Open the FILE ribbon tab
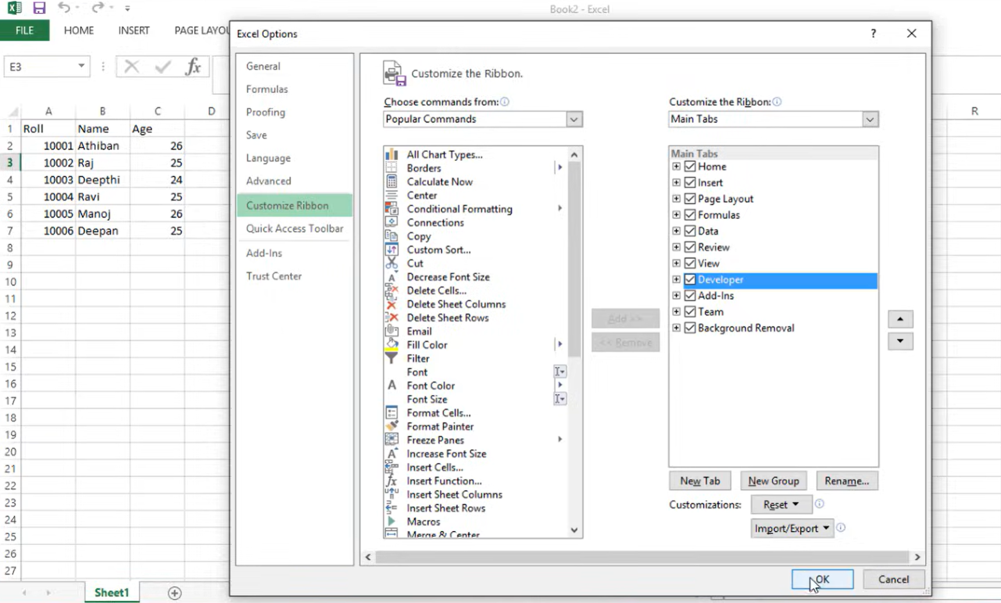 click(x=24, y=30)
